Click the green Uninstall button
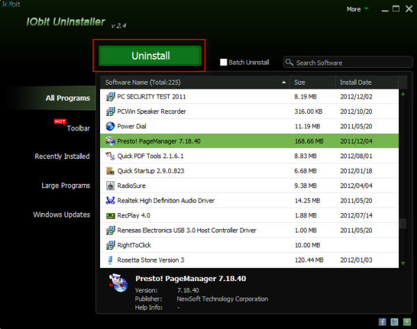417x329 pixels. (x=149, y=56)
